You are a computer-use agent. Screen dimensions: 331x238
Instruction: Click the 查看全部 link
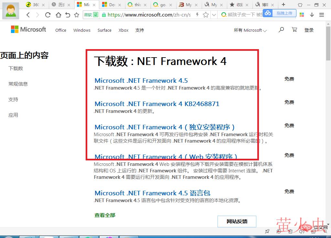point(105,215)
